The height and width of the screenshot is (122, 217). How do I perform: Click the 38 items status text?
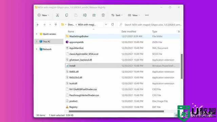coord(41,115)
